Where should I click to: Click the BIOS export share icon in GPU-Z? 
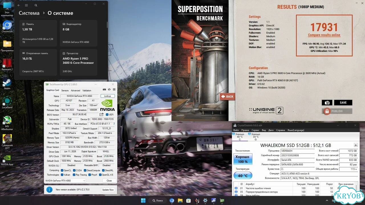coord(102,114)
